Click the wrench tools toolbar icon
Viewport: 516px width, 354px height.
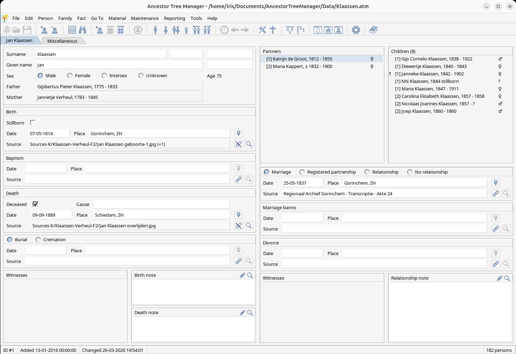[262, 30]
